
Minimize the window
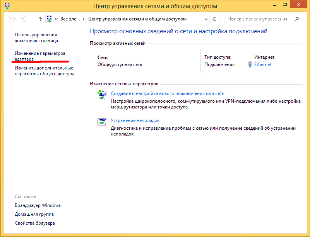[x=274, y=5]
